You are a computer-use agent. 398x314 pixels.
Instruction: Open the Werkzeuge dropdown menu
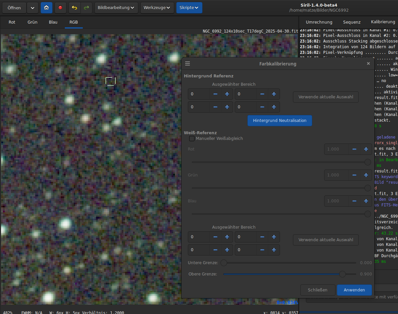point(157,8)
